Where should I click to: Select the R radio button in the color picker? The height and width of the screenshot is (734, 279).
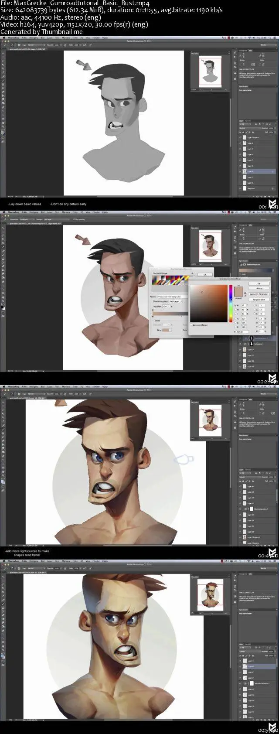[235, 318]
